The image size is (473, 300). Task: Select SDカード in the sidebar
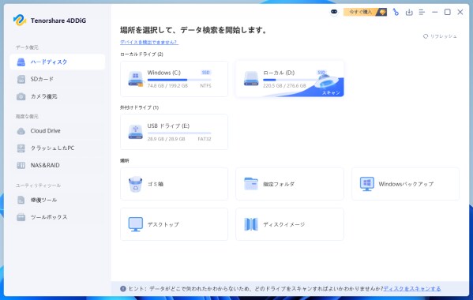click(x=58, y=79)
